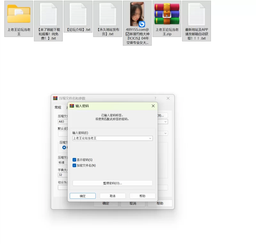Click 取消 in the 输入密码 dialog

113,196
